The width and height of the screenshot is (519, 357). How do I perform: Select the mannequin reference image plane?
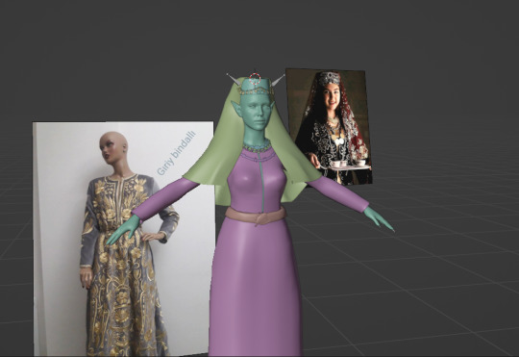123,239
